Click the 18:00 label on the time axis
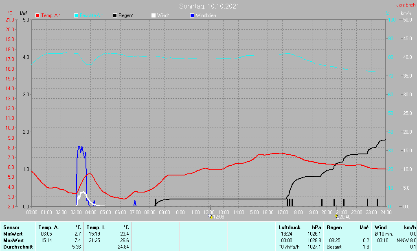 coord(297,212)
